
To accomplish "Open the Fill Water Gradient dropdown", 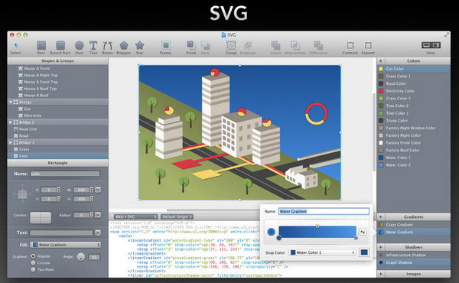I will [x=66, y=245].
